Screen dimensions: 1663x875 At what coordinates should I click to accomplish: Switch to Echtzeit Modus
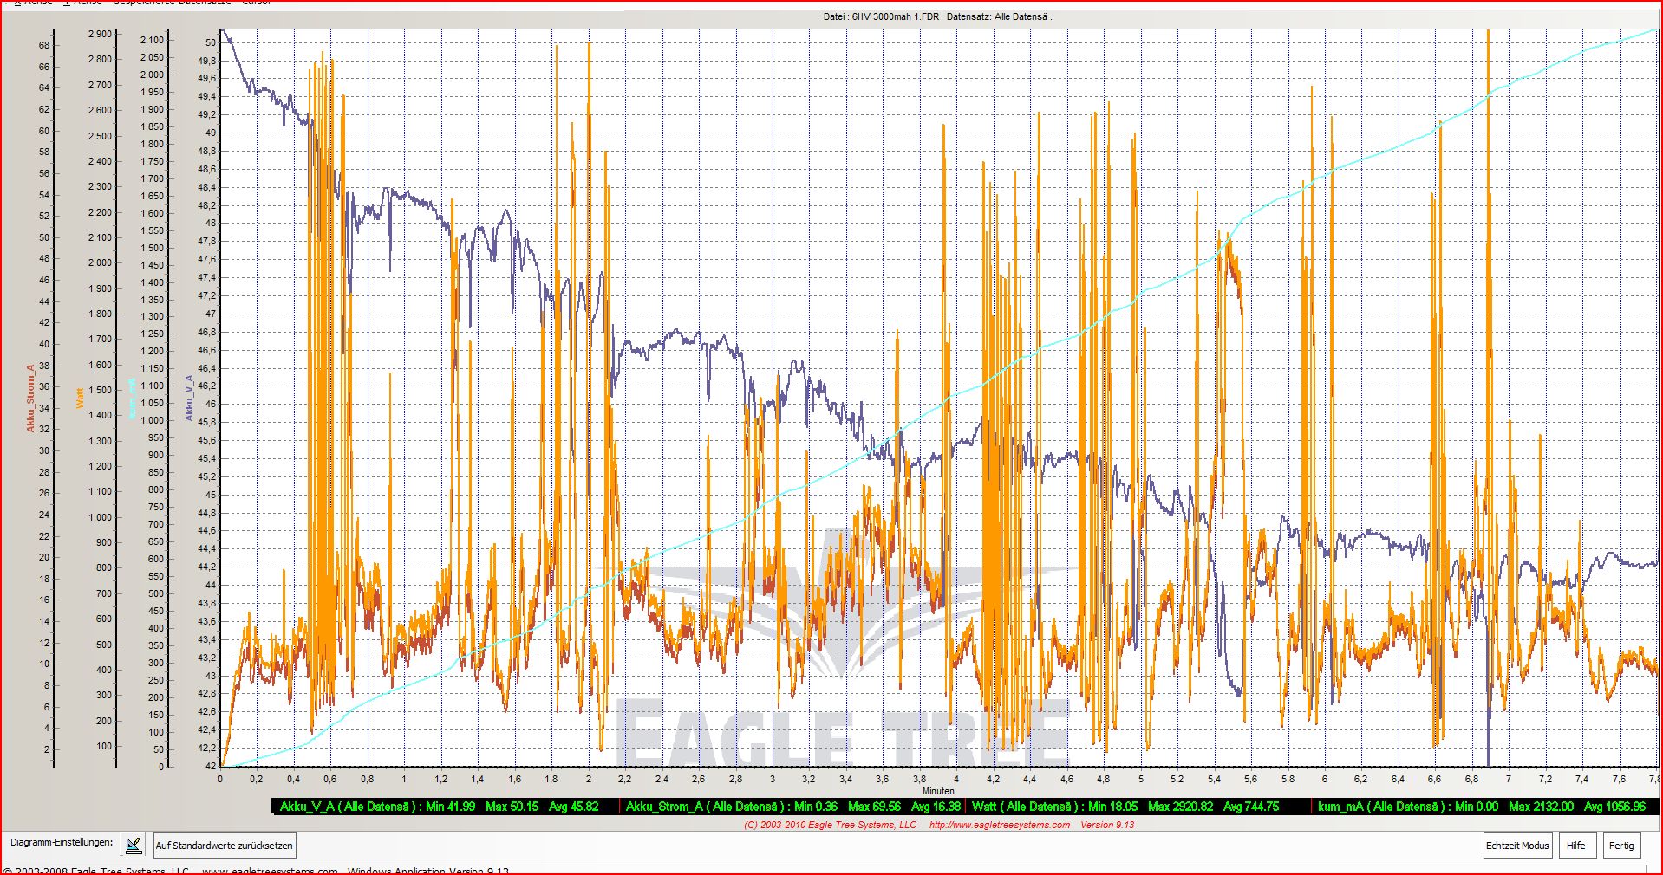(x=1516, y=846)
